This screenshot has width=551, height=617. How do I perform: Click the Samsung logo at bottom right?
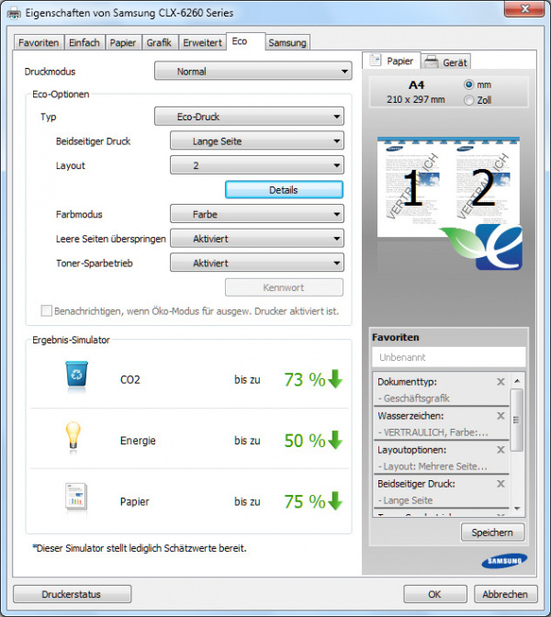point(503,561)
